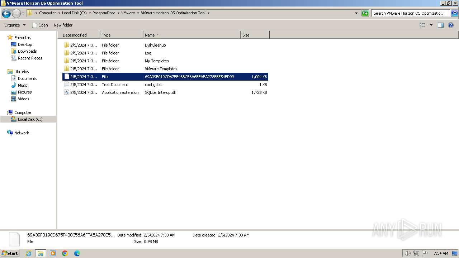Click the large file icon in the details pane
459x258 pixels.
14,239
